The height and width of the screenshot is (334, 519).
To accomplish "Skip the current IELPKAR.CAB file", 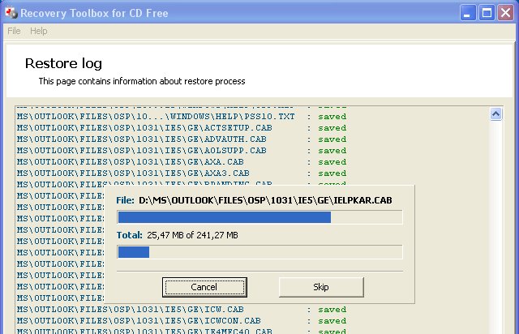I will (x=321, y=287).
